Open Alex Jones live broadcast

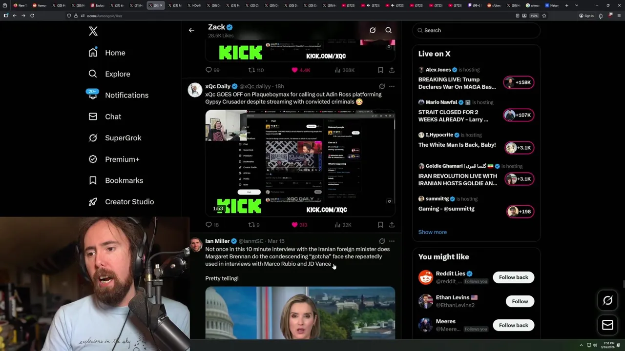point(457,83)
